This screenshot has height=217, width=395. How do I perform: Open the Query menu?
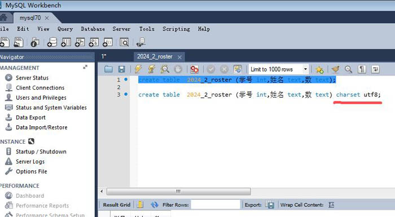pyautogui.click(x=65, y=29)
